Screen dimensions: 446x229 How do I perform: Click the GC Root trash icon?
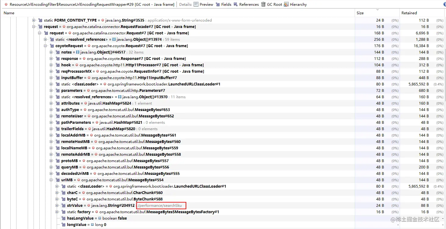tap(263, 4)
